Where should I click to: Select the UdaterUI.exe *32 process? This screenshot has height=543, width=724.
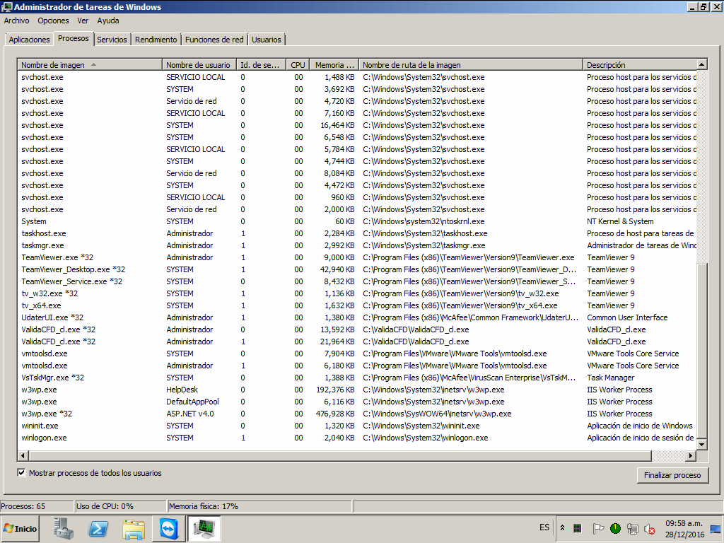(x=357, y=317)
